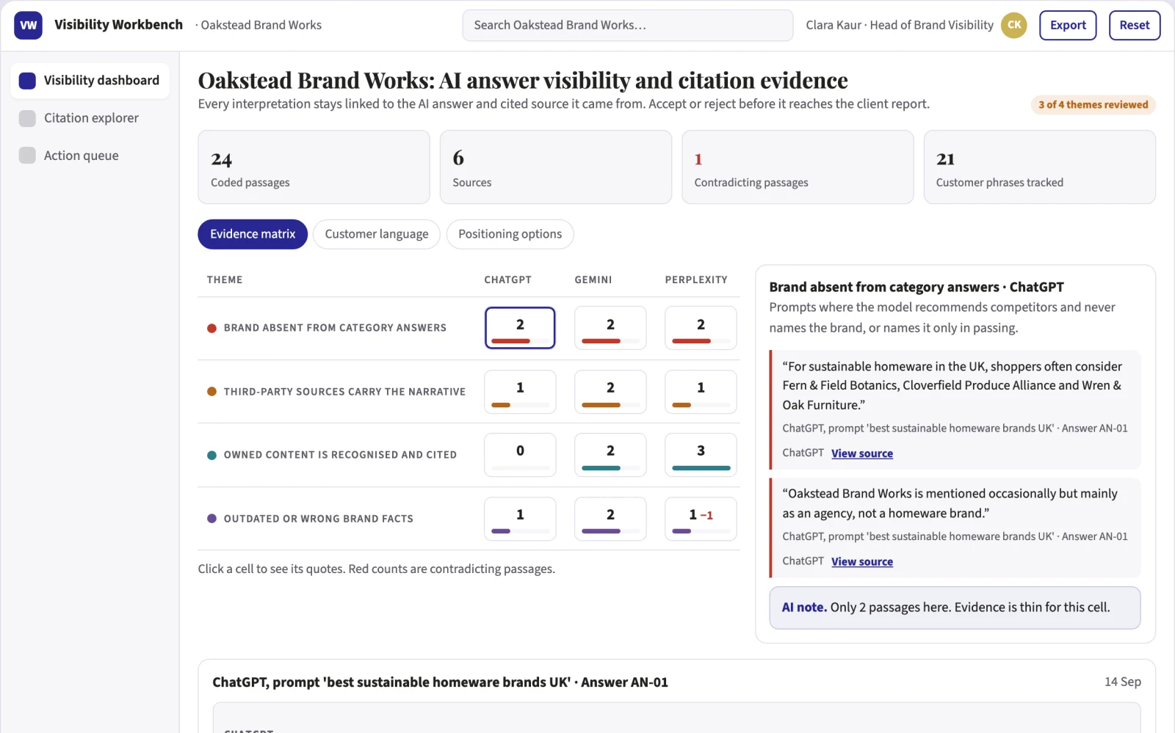Click the 'Answer AN-01' card heading at the bottom

point(441,682)
